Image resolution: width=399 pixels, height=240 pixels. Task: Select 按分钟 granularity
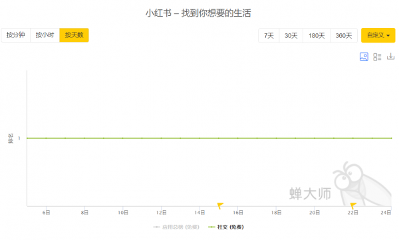tap(16, 35)
